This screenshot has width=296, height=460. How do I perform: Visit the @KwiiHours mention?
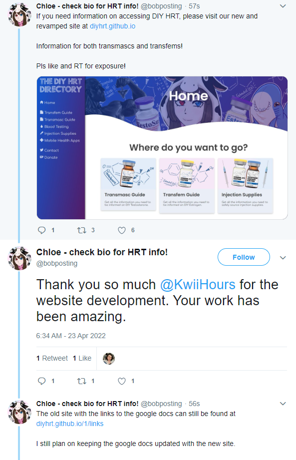coord(198,285)
